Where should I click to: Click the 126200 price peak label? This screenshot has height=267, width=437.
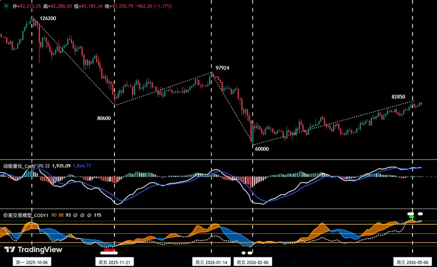(x=48, y=18)
